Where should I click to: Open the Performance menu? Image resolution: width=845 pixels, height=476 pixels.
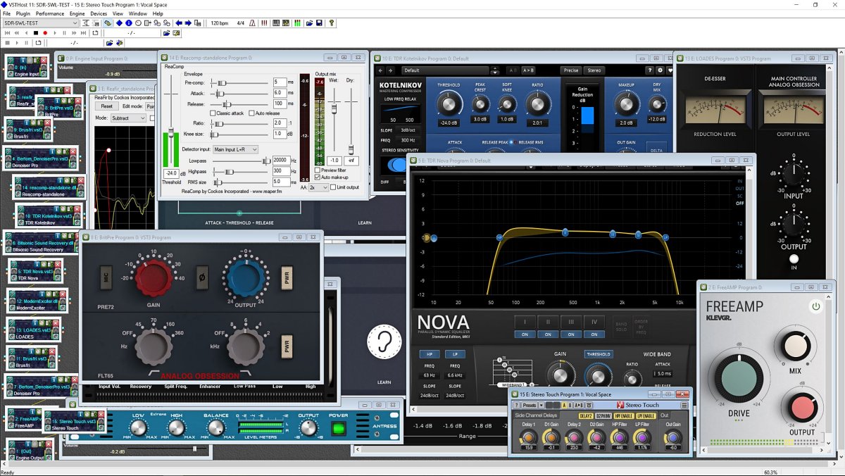50,13
